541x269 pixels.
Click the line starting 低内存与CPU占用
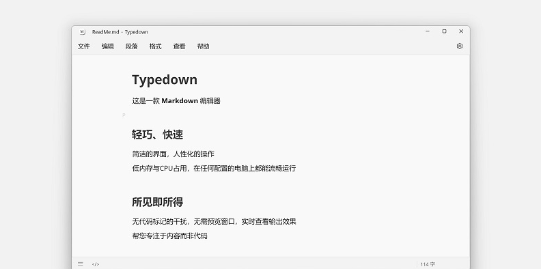coord(214,169)
